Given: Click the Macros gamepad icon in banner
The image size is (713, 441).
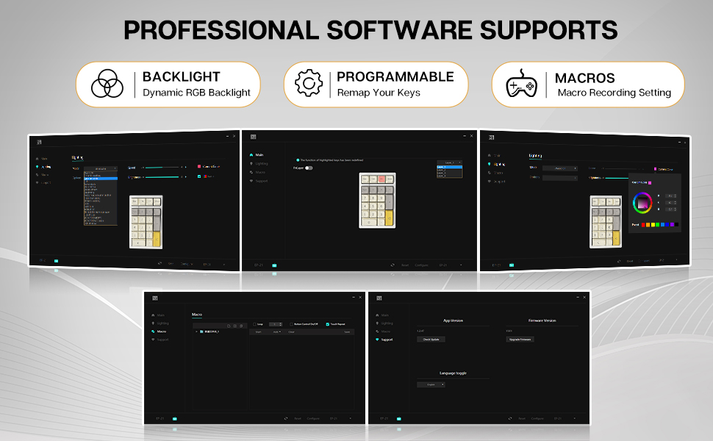Looking at the screenshot, I should (x=521, y=84).
